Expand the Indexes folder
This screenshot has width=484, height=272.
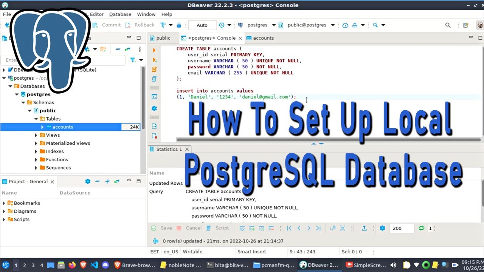36,151
